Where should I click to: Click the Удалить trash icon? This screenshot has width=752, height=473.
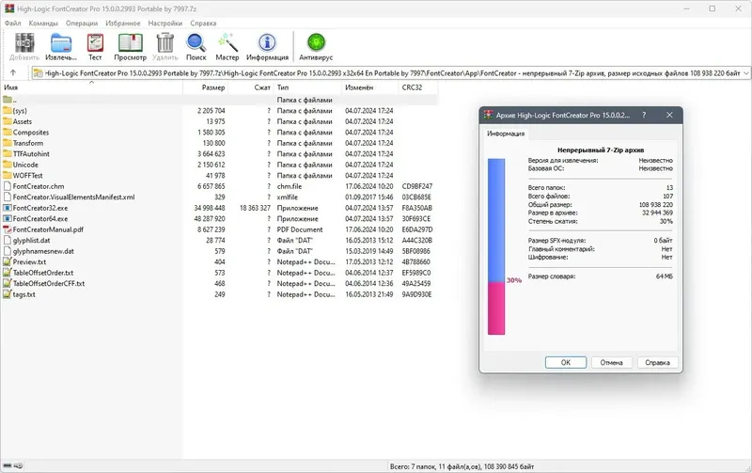165,42
